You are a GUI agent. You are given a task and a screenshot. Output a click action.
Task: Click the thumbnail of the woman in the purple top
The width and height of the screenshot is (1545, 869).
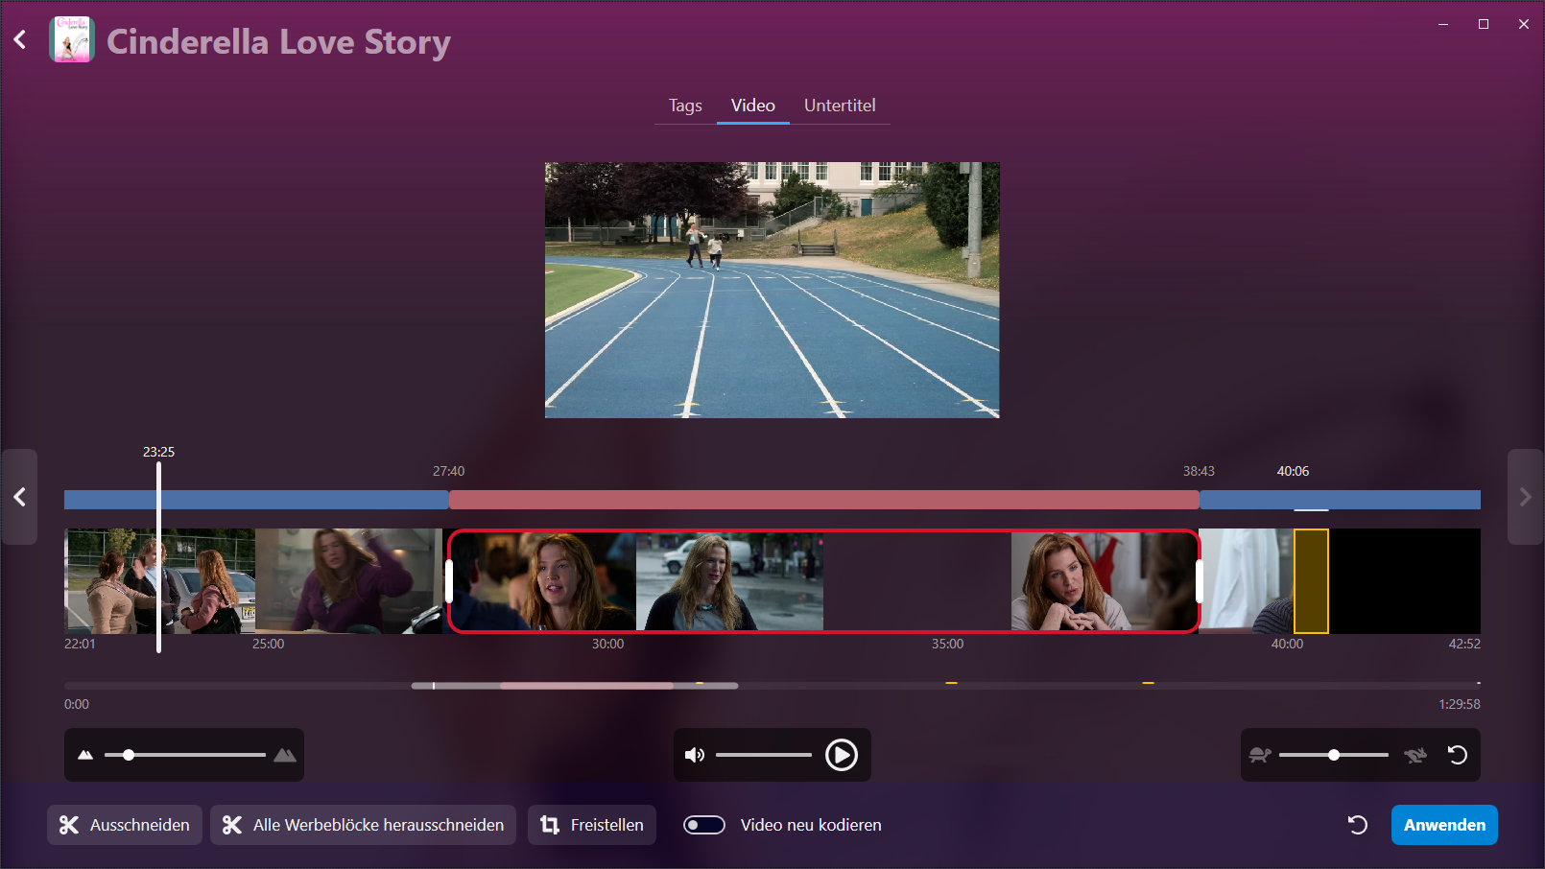tap(348, 581)
